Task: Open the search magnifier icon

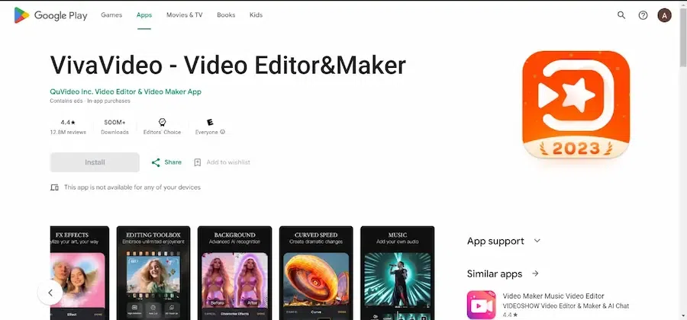Action: click(x=621, y=15)
